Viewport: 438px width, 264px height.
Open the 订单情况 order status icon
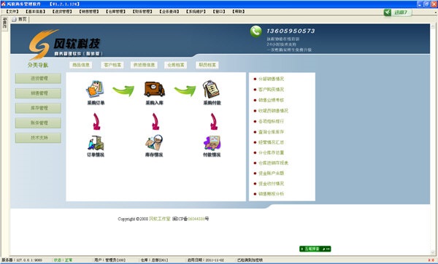(96, 143)
